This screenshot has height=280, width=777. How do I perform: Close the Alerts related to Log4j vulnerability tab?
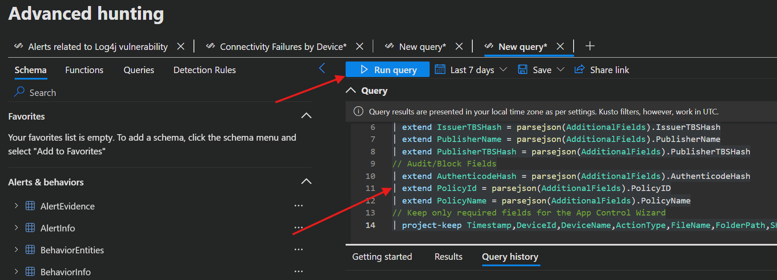pyautogui.click(x=181, y=46)
